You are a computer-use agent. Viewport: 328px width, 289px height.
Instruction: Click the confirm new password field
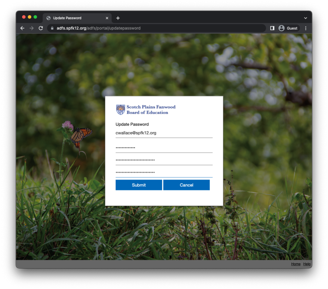[164, 171]
